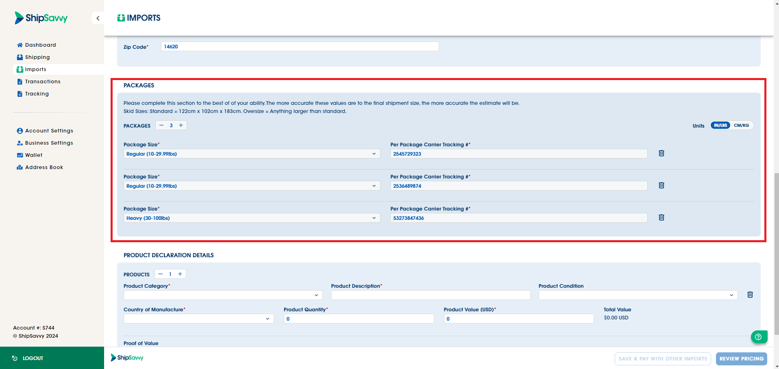Edit tracking number 2536489874 field
Image resolution: width=779 pixels, height=369 pixels.
point(519,186)
